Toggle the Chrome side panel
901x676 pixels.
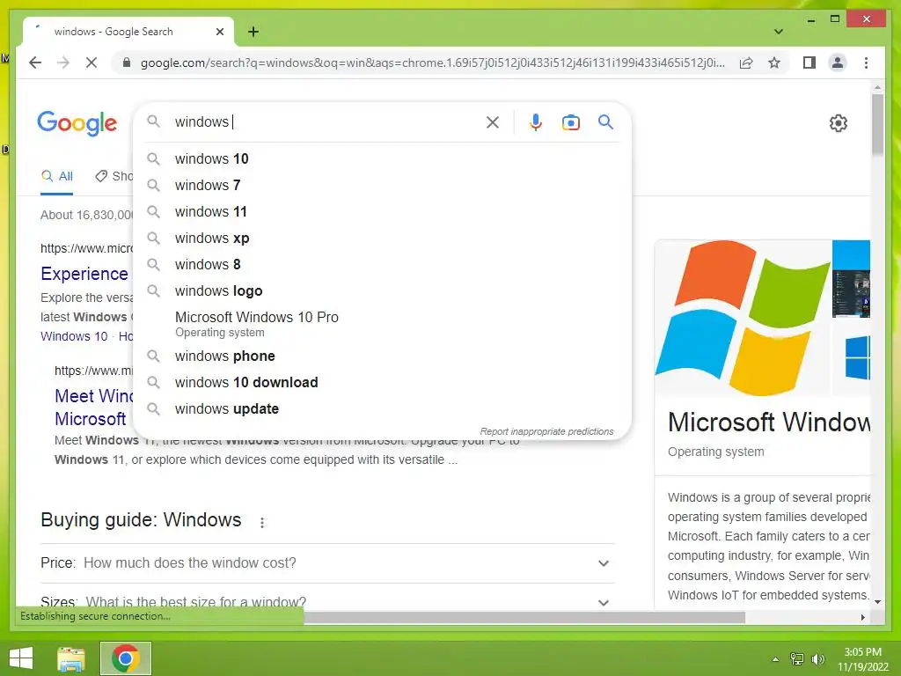point(809,62)
